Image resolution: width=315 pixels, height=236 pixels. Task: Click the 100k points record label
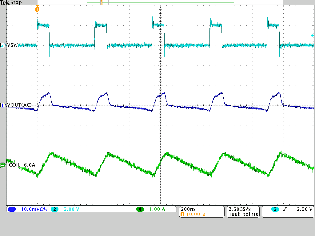pyautogui.click(x=243, y=214)
